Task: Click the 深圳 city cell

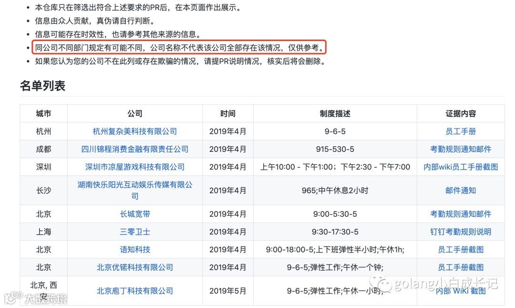Action: coord(44,167)
